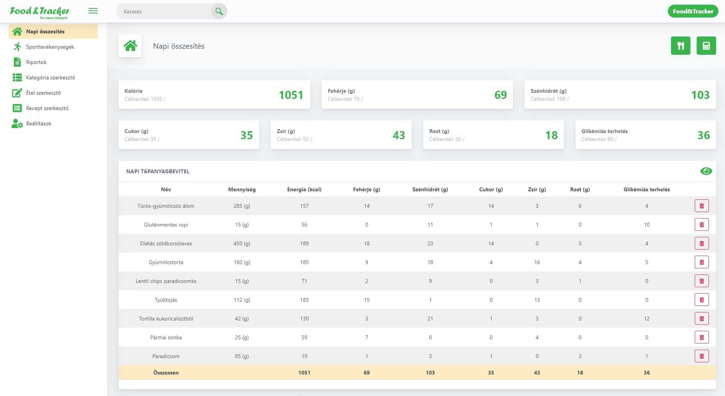Delete the Diétás zöldborsóleves row
The image size is (725, 396).
pos(702,243)
